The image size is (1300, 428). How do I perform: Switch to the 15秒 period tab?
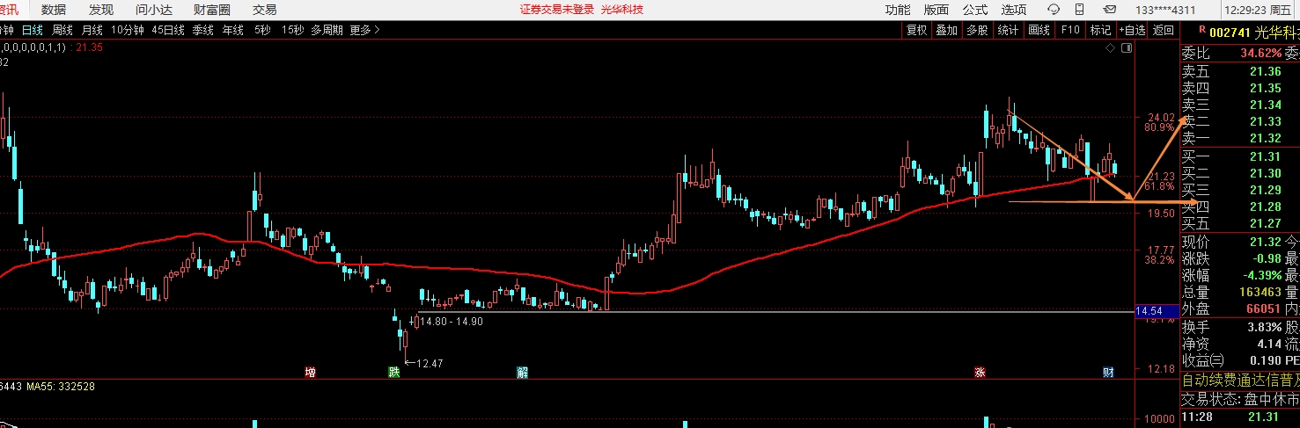[292, 30]
